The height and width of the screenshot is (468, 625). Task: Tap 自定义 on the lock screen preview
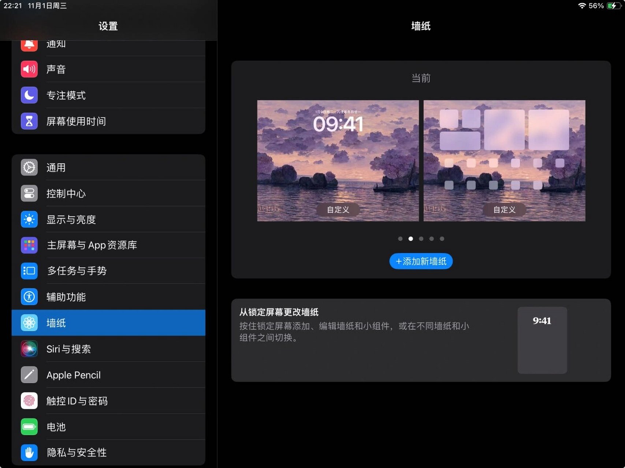pos(338,210)
